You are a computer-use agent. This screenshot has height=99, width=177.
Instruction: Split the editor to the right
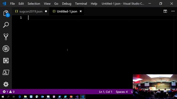pos(165,11)
